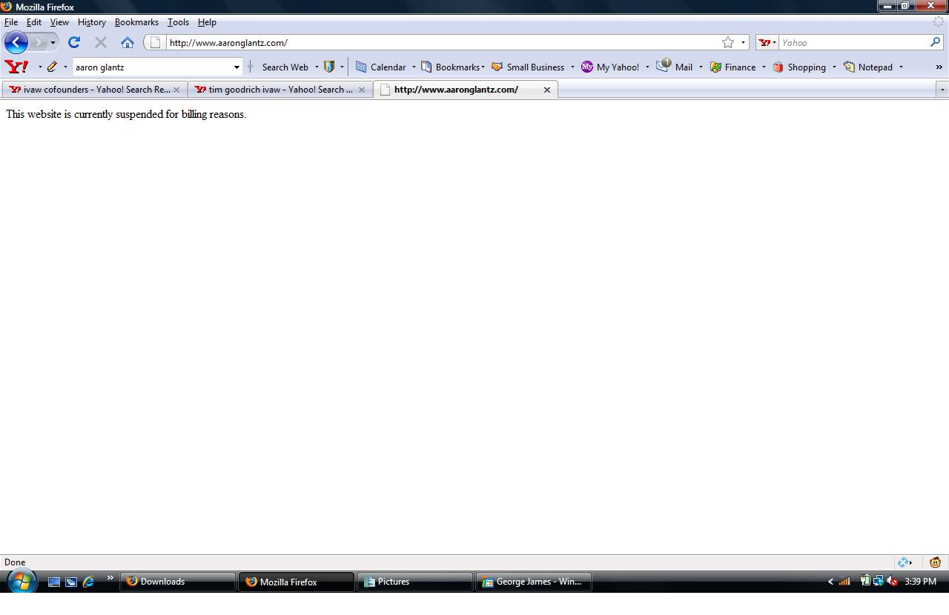The width and height of the screenshot is (949, 615).
Task: Open the History menu
Action: tap(91, 22)
